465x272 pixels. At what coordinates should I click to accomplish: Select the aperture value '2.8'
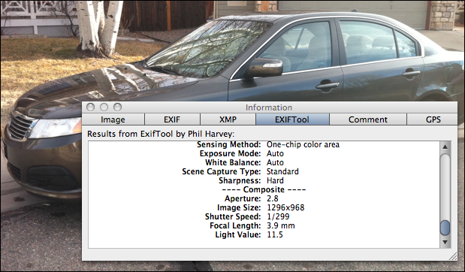[x=272, y=198]
